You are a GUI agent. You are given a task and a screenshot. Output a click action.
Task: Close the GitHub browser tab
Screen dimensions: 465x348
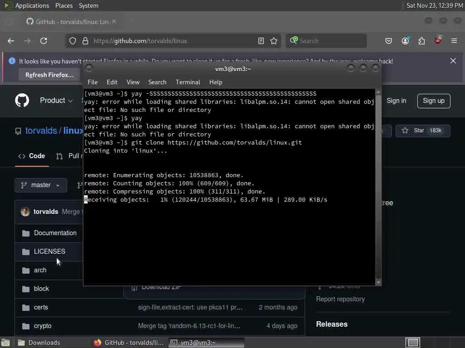114,21
